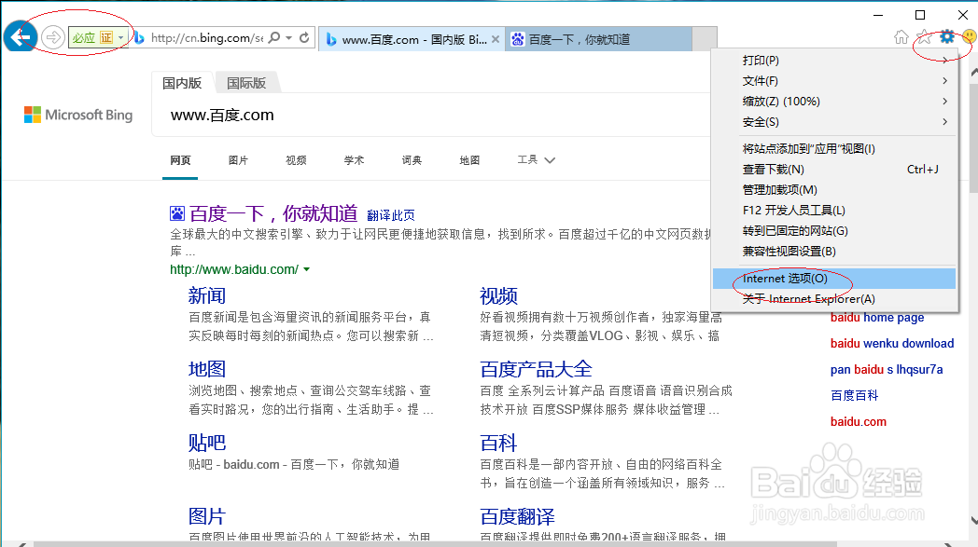Open the 地图 sublink under Baidu result
Image resolution: width=978 pixels, height=547 pixels.
207,369
